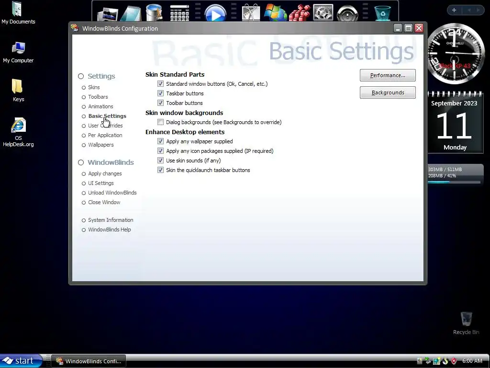The height and width of the screenshot is (368, 490).
Task: Open the Per Application section
Action: point(105,135)
